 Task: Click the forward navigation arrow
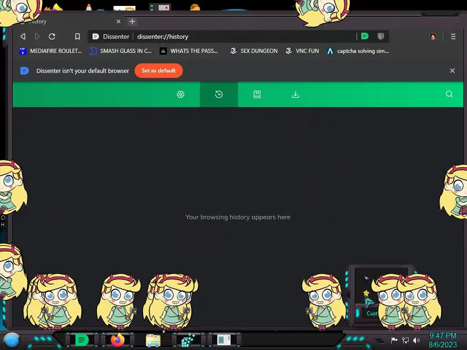(x=37, y=36)
